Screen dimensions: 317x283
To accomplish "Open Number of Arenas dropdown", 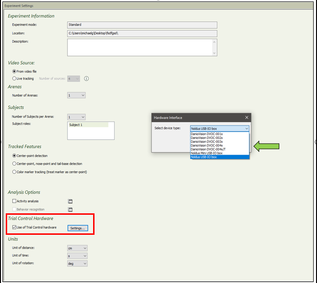I will click(x=76, y=95).
